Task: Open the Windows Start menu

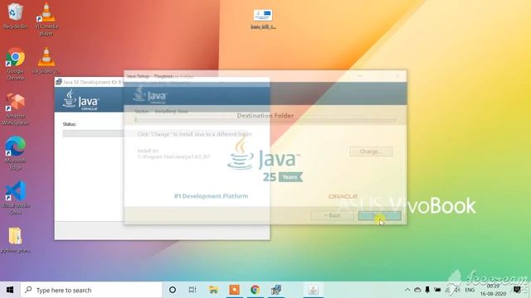Action: (10, 290)
